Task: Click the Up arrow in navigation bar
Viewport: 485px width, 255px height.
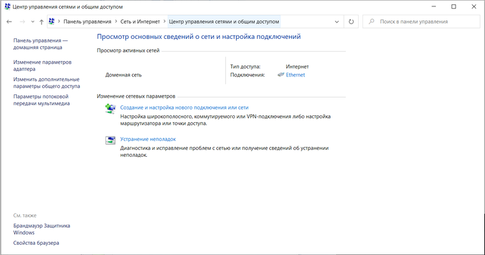Action: click(41, 22)
